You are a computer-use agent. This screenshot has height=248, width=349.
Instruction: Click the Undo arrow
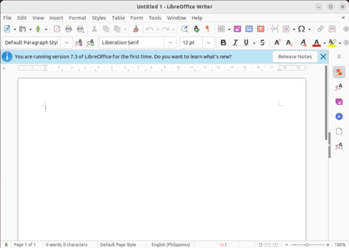[149, 29]
